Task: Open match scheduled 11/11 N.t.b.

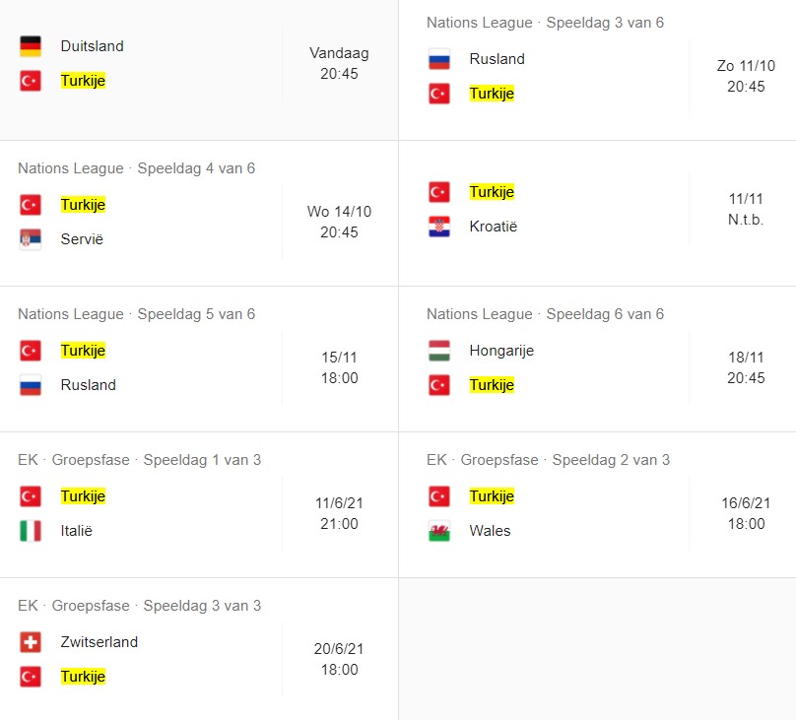Action: pos(597,213)
